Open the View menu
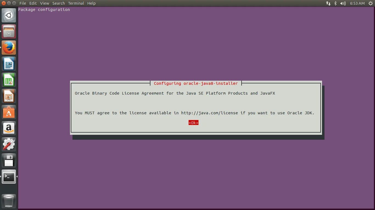Image resolution: width=375 pixels, height=210 pixels. [44, 3]
